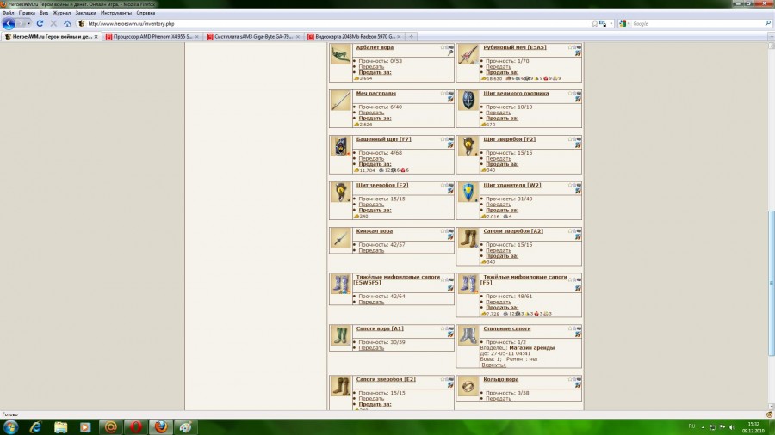Click the Тяжёлые мифриловые сапоги [E5W5F5] icon
Image resolution: width=775 pixels, height=435 pixels.
click(340, 284)
